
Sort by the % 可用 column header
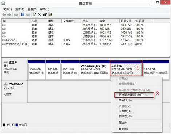point(144,21)
